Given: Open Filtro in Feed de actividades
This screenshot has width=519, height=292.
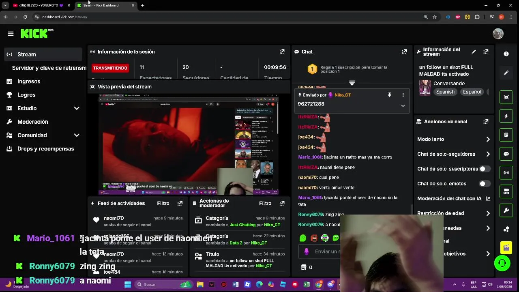Looking at the screenshot, I should (163, 203).
